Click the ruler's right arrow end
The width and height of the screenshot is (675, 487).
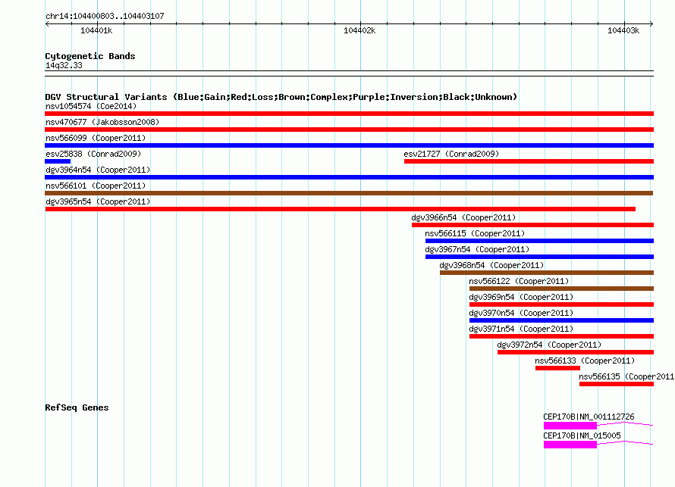(x=651, y=23)
